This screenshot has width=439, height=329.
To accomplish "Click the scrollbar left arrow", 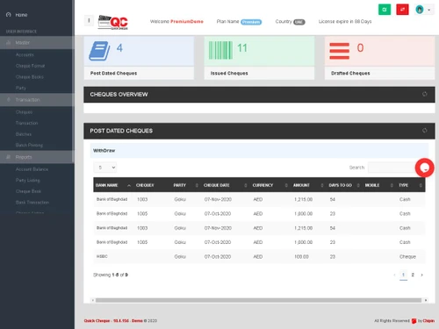I will tap(93, 300).
